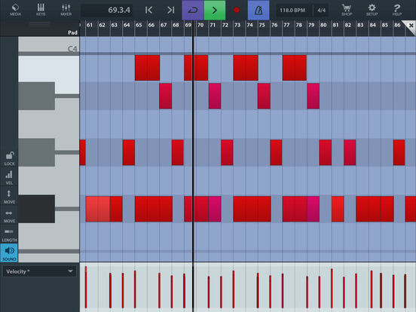The image size is (416, 312).
Task: Open the Setup gear
Action: (372, 10)
